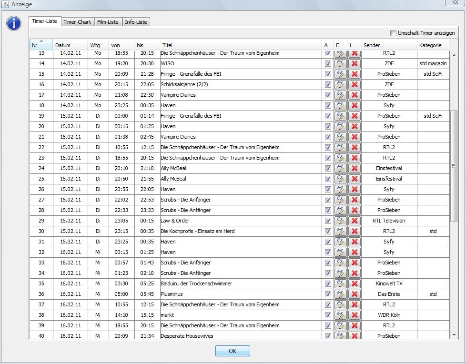Switch to the Timer-Chart tab
Viewport: 466px width, 364px height.
[x=77, y=22]
